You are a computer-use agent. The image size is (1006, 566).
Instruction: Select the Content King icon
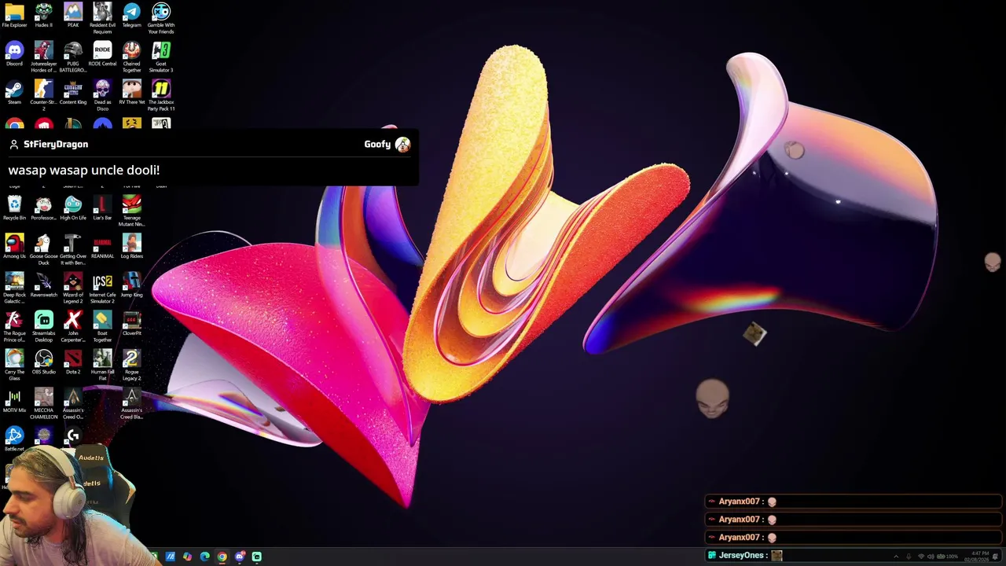click(x=73, y=93)
